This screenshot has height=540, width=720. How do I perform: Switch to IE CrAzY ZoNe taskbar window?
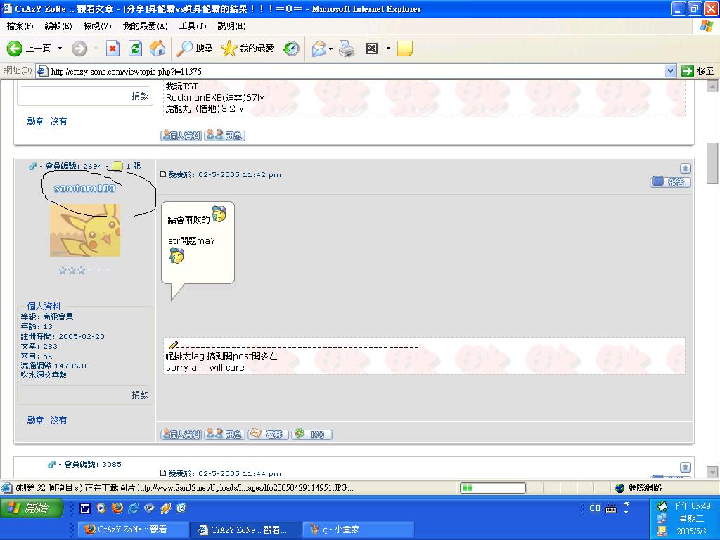click(x=245, y=529)
